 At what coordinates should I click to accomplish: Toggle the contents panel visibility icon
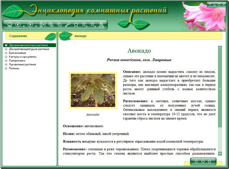click(x=43, y=25)
